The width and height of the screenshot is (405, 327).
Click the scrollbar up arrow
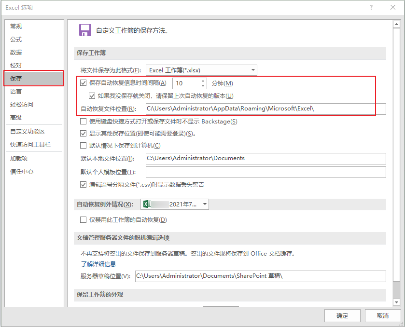pyautogui.click(x=396, y=25)
